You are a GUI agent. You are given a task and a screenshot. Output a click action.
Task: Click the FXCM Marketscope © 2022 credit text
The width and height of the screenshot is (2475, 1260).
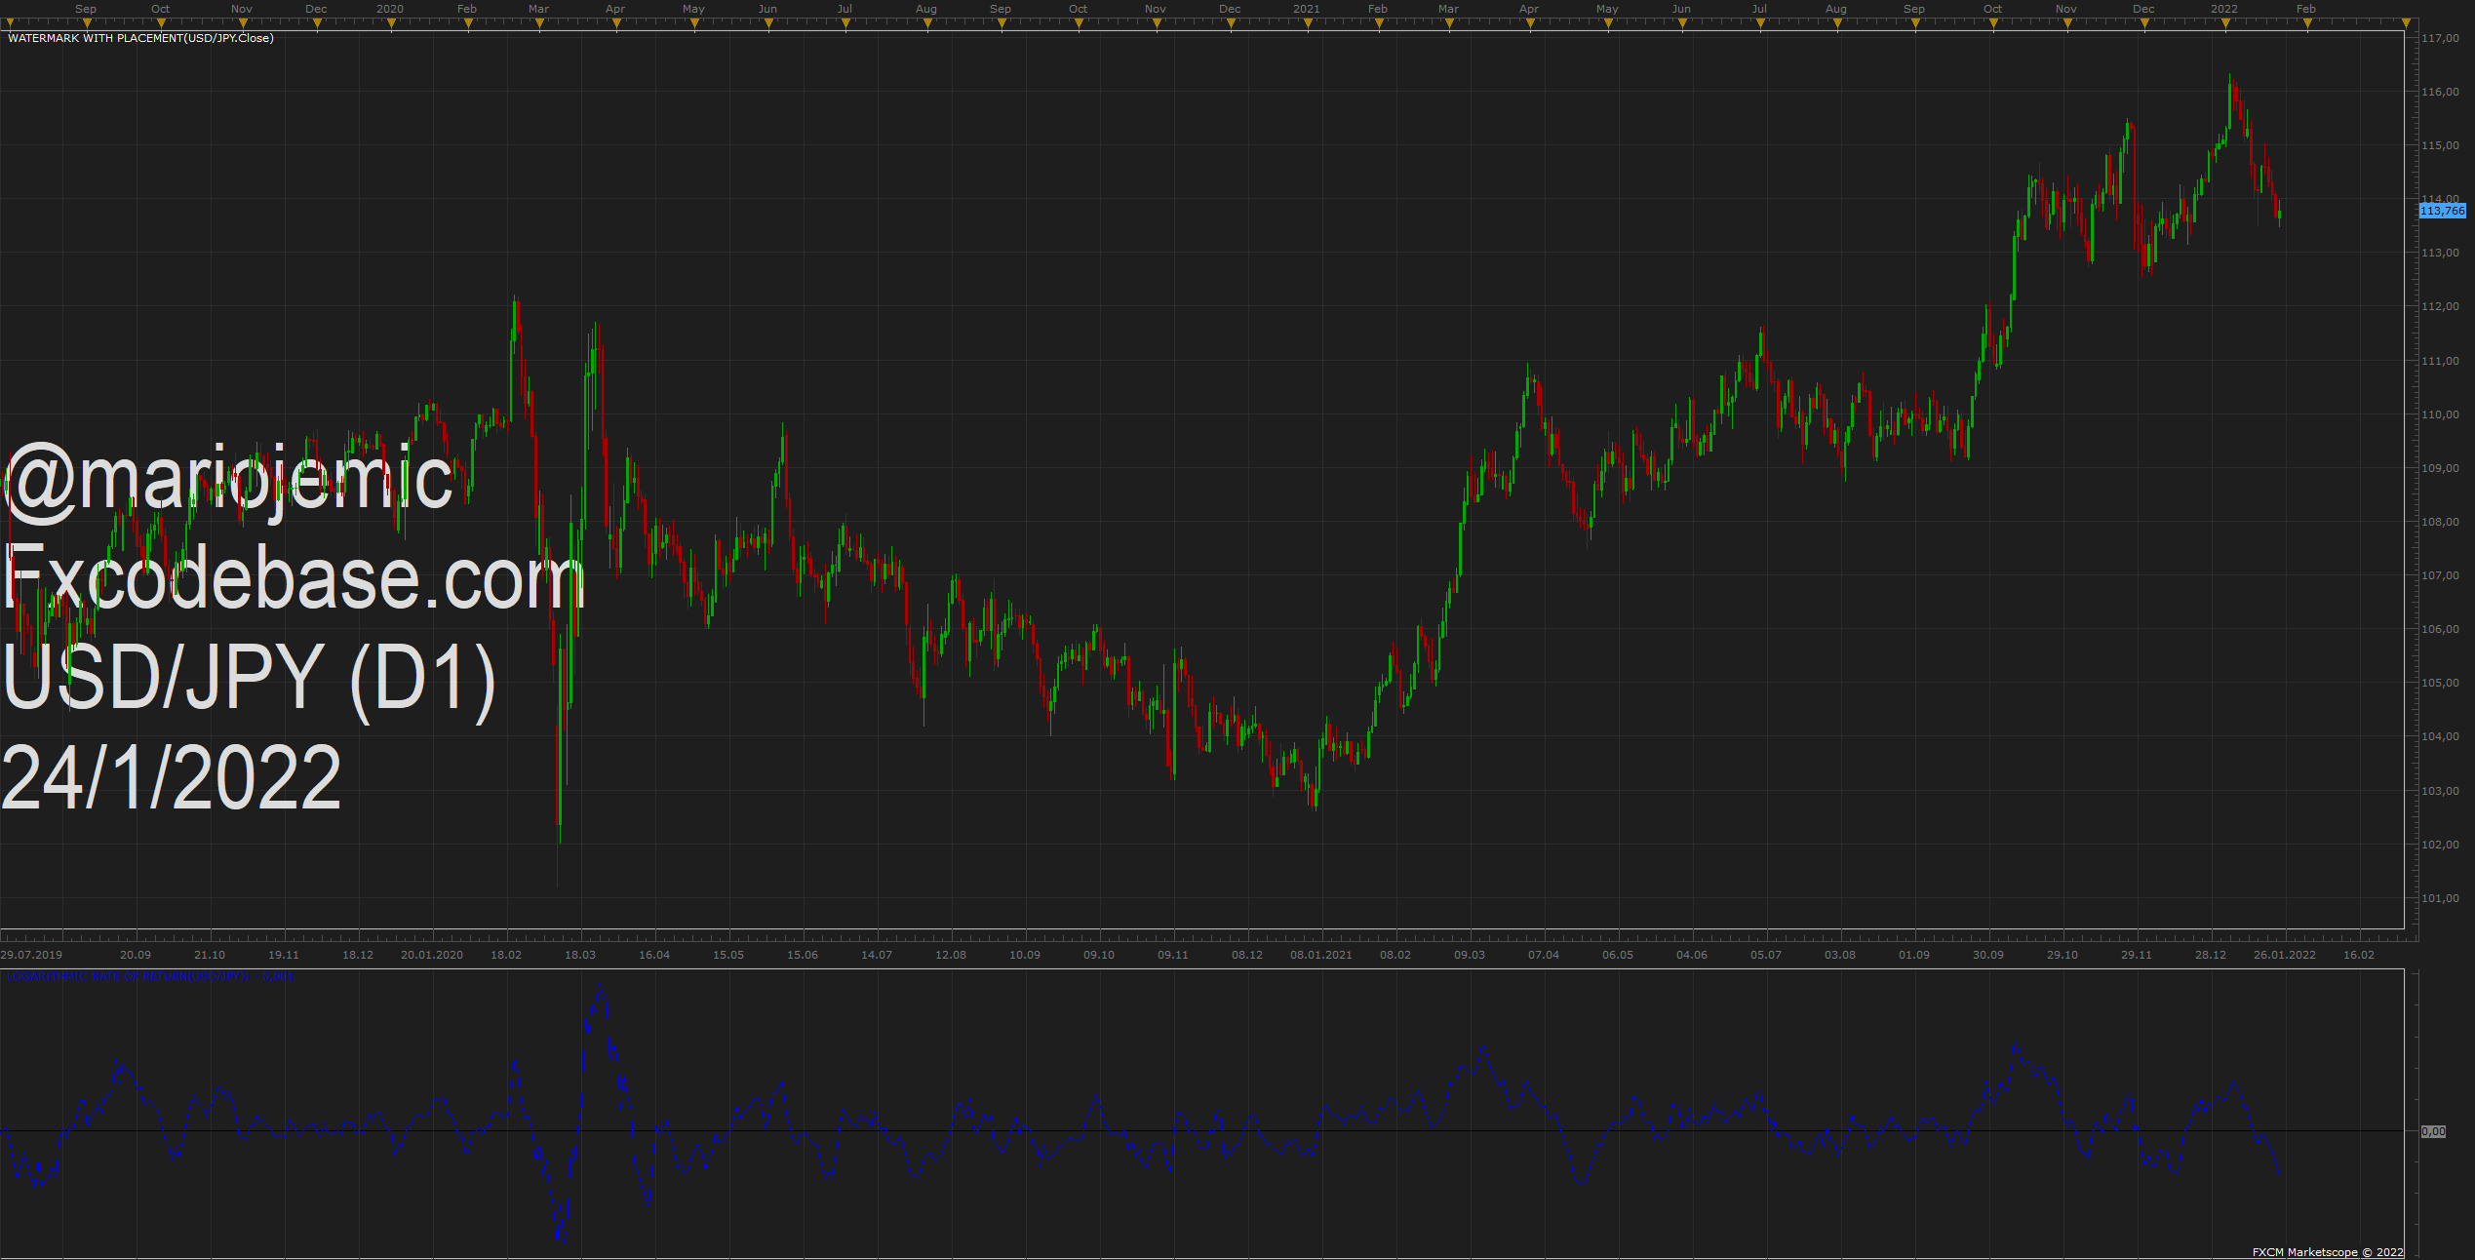(2328, 1252)
